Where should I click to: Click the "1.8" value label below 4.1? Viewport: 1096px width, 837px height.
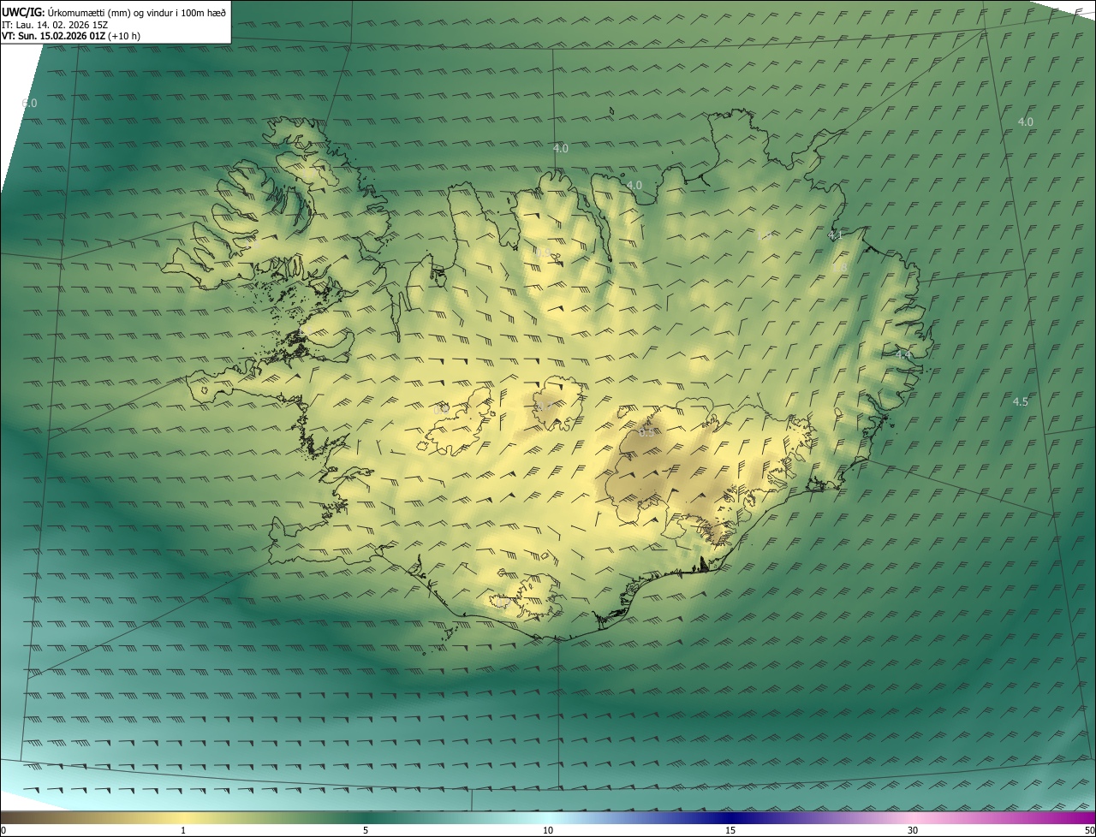840,268
